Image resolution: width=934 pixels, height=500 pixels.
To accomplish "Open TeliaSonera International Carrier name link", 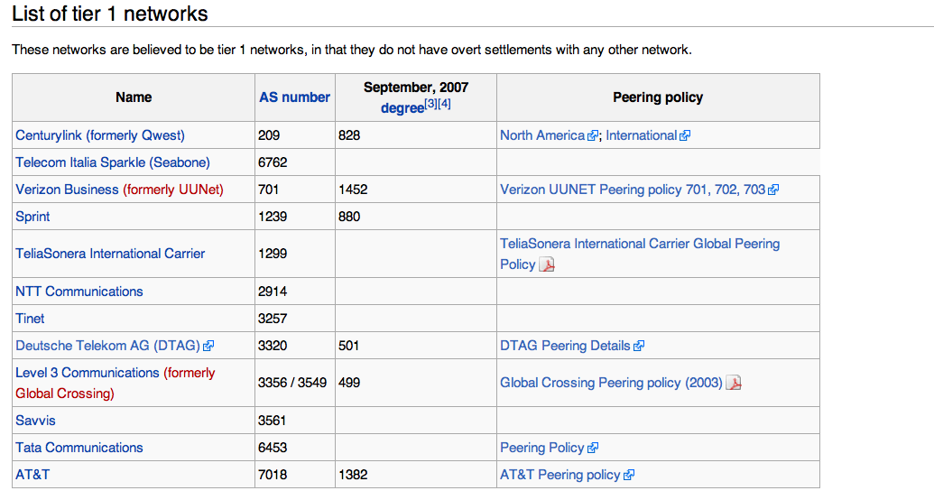I will 110,254.
